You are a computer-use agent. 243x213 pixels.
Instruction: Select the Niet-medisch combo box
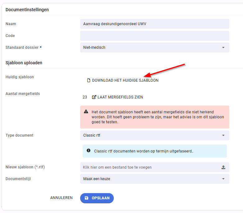[154, 48]
